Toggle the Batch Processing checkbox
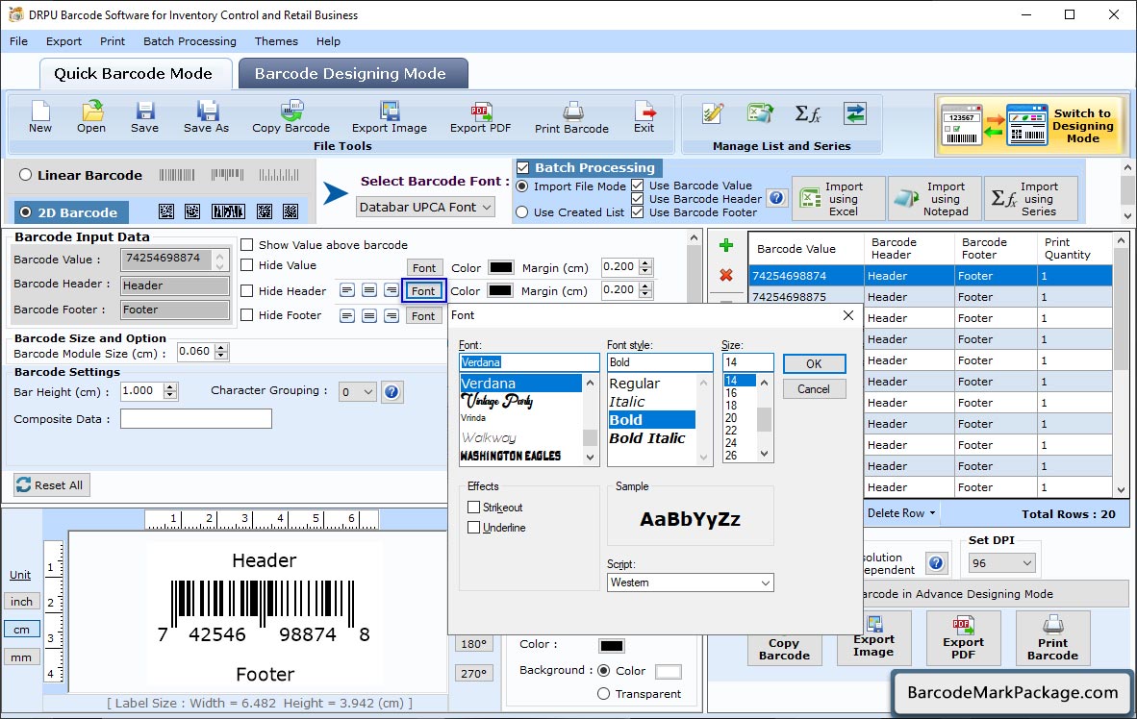This screenshot has height=719, width=1137. (x=523, y=168)
